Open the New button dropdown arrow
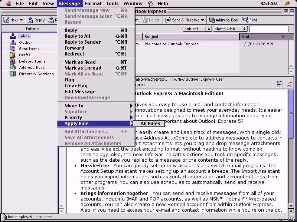 tap(21, 20)
